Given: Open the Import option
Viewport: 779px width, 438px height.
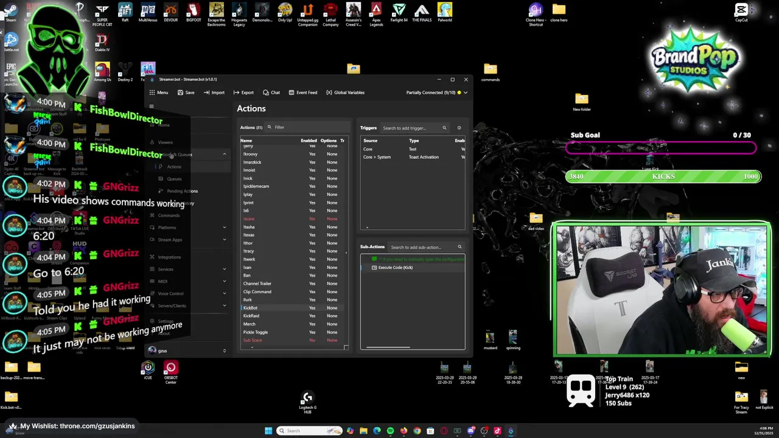Looking at the screenshot, I should 214,92.
